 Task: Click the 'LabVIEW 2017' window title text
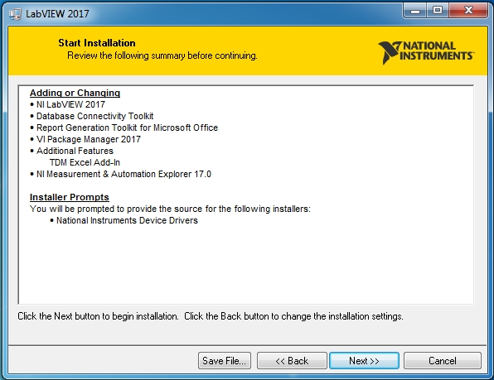click(x=57, y=14)
